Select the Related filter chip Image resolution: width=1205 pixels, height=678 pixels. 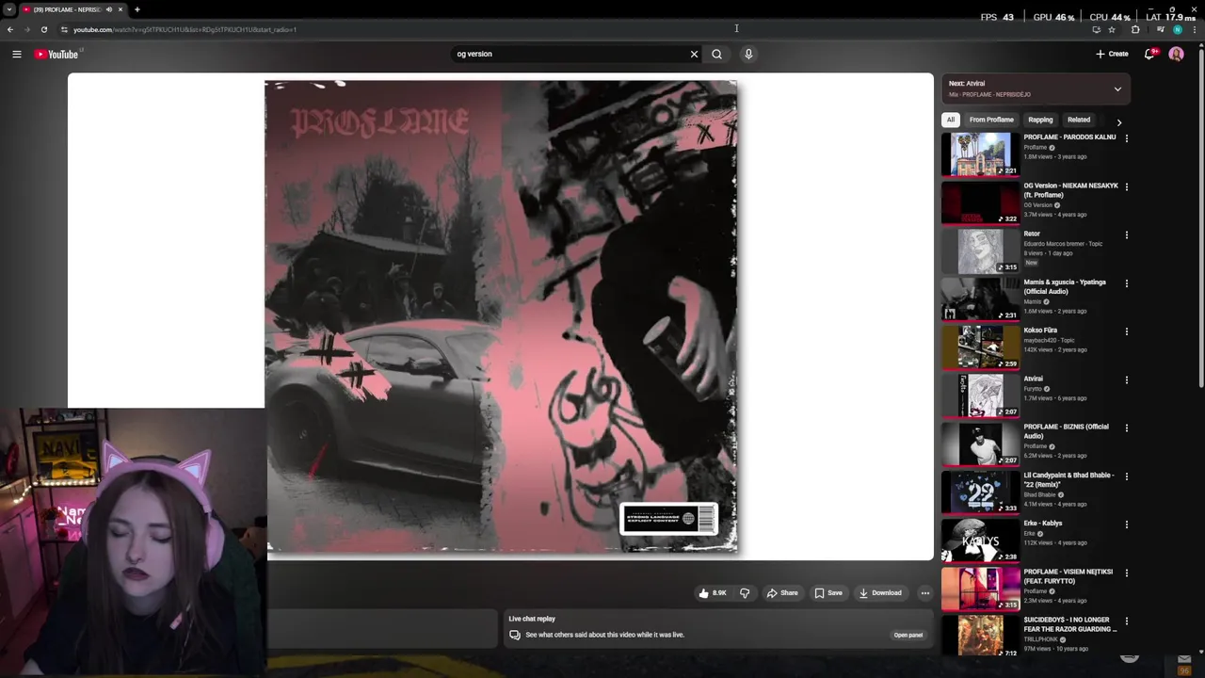(x=1079, y=120)
